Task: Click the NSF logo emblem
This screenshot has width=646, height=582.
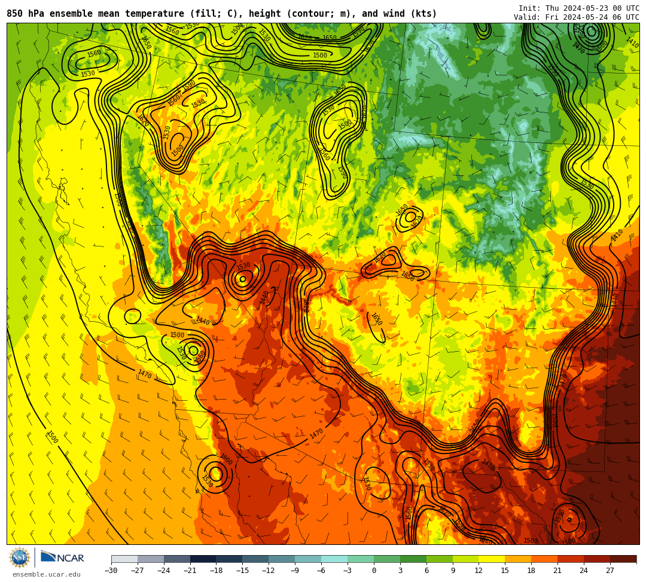Action: tap(20, 558)
